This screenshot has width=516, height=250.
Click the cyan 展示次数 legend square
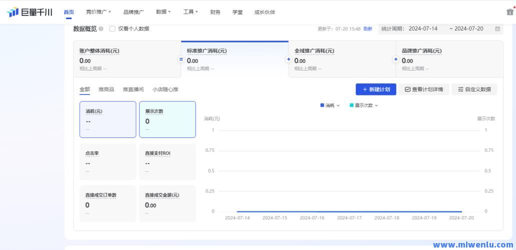pos(351,105)
